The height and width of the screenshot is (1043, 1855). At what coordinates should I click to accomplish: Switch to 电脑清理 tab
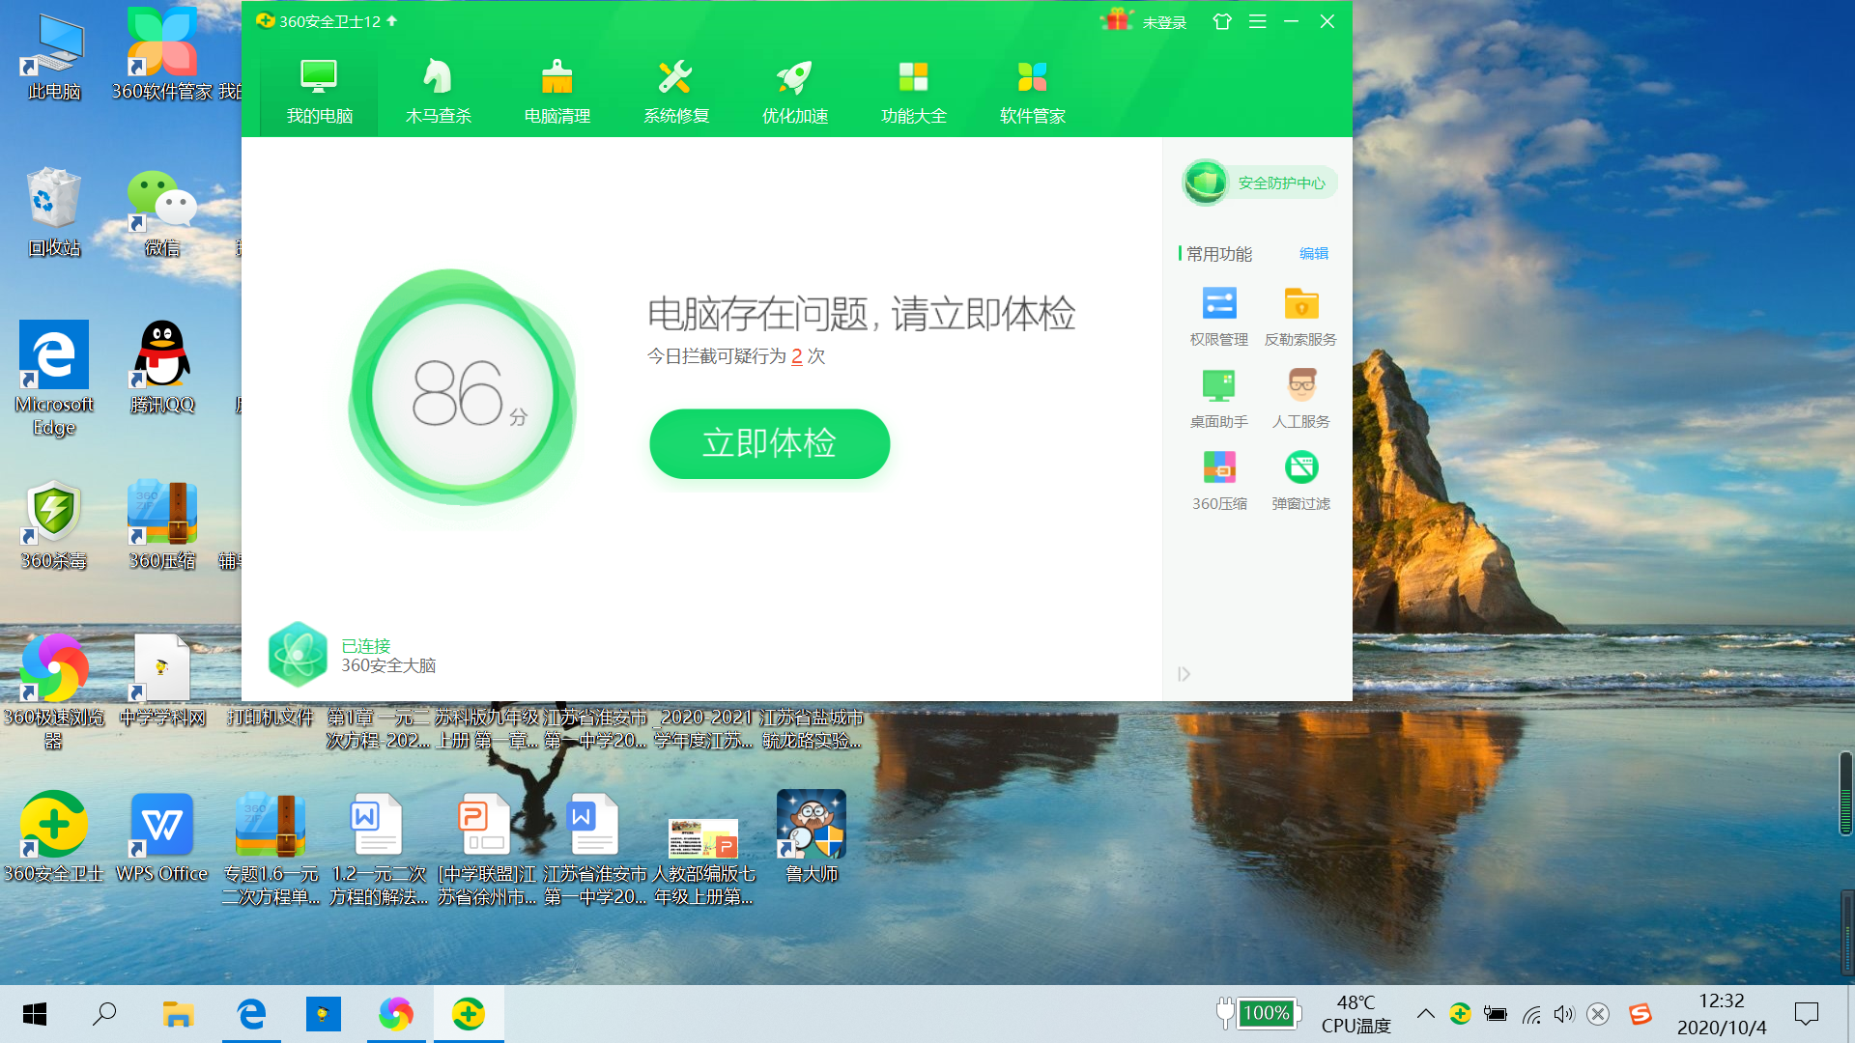coord(556,92)
